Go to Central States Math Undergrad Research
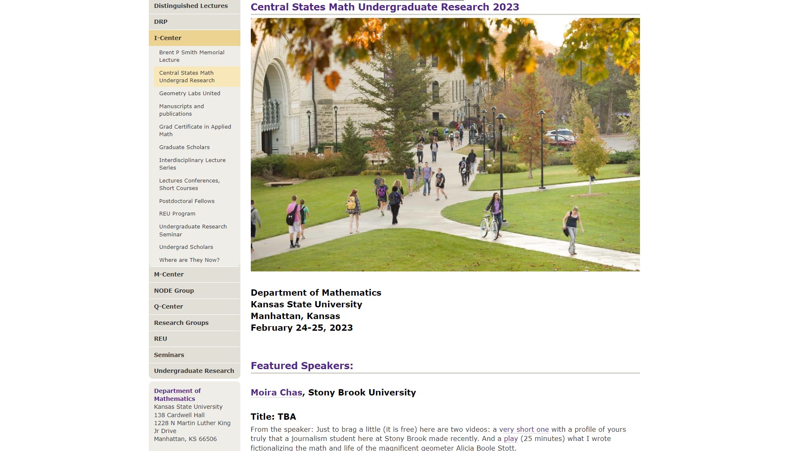793x451 pixels. coord(187,76)
